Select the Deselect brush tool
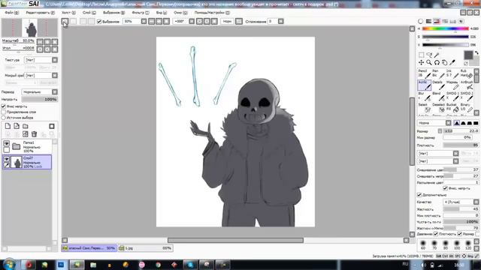The width and height of the screenshot is (481, 270). click(x=438, y=107)
